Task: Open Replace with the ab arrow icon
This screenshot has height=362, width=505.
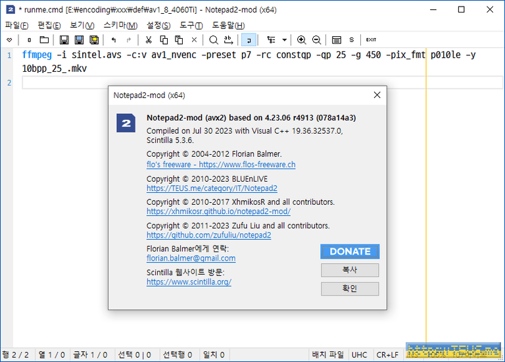Action: [228, 40]
